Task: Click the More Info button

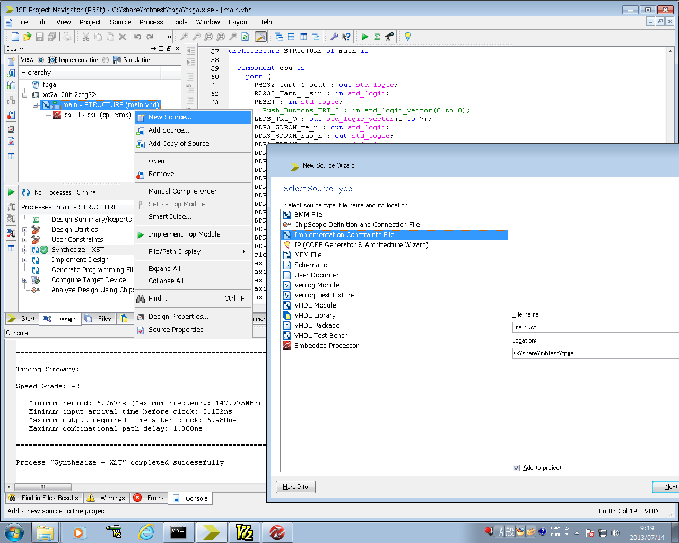Action: 295,487
